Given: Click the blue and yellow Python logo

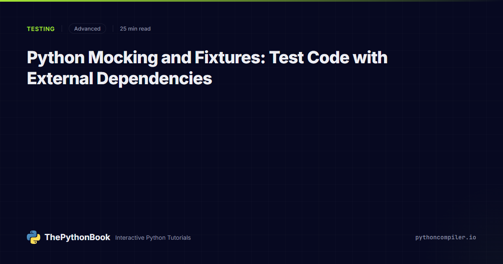Looking at the screenshot, I should (34, 237).
